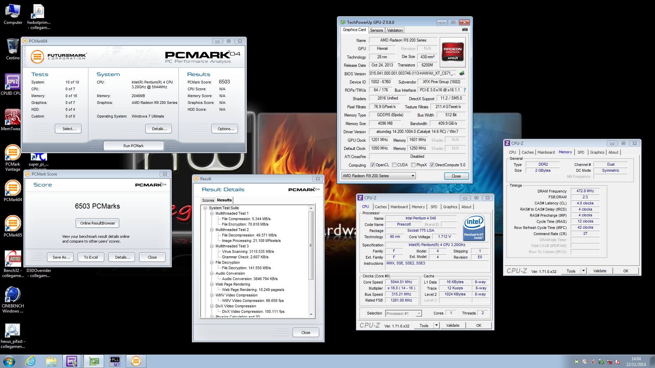Viewport: 655px width, 368px height.
Task: Click the Windows Start button
Action: pos(9,361)
